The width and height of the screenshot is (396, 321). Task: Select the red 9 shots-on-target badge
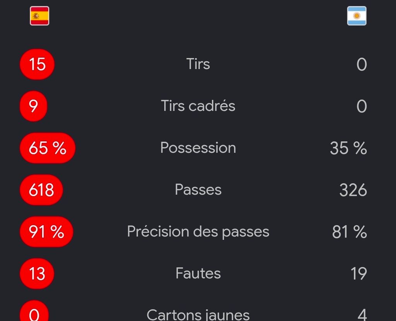[33, 106]
